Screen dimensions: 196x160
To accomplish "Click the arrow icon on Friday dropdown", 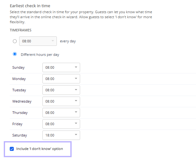I will (x=76, y=123).
